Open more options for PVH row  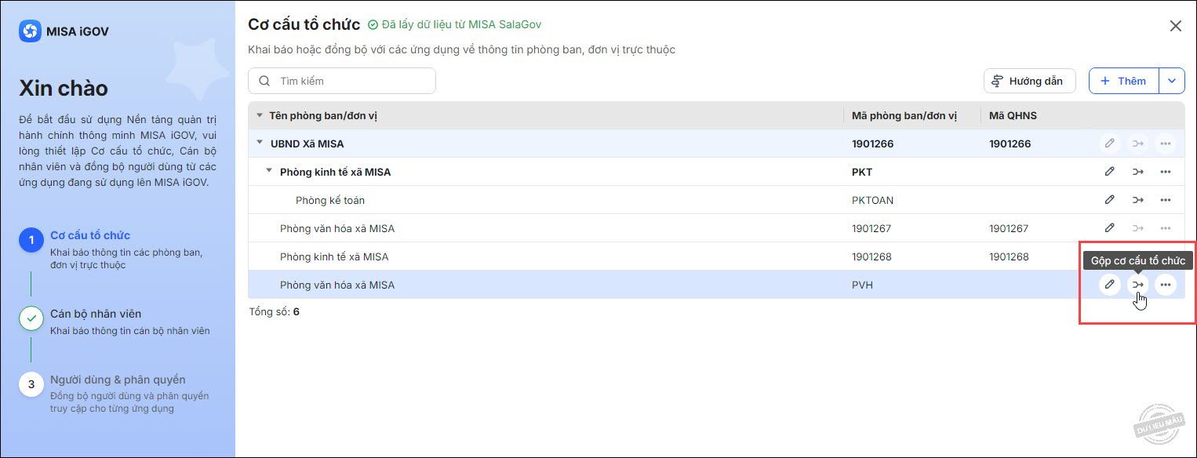(1166, 285)
